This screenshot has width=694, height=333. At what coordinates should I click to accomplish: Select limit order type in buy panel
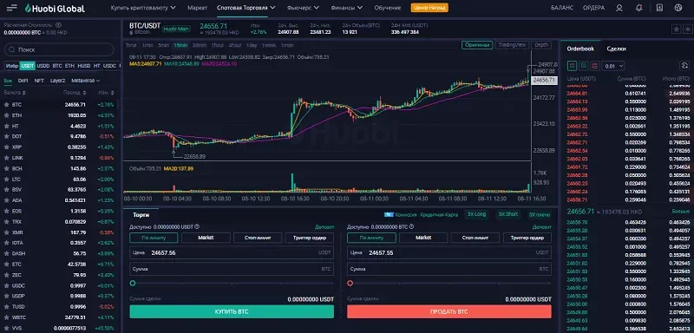(x=154, y=238)
